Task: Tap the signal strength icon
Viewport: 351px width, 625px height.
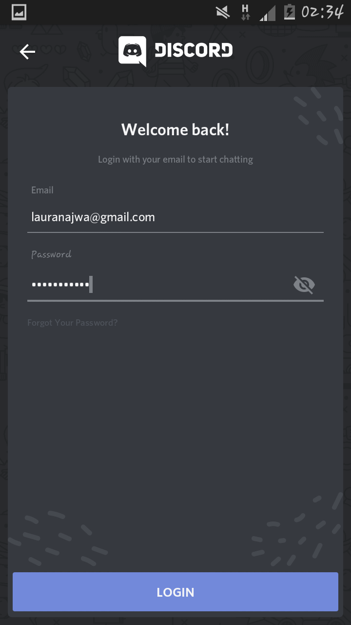Action: [x=267, y=13]
